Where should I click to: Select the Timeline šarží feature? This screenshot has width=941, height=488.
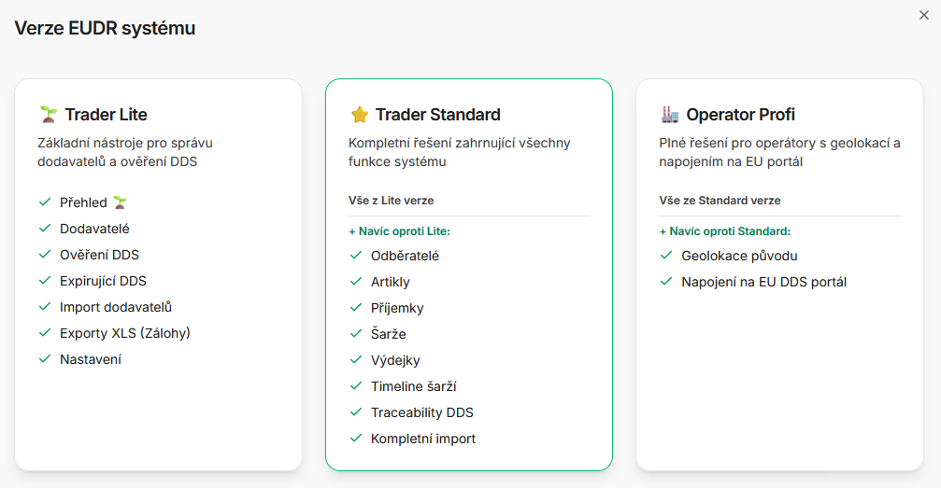coord(413,386)
